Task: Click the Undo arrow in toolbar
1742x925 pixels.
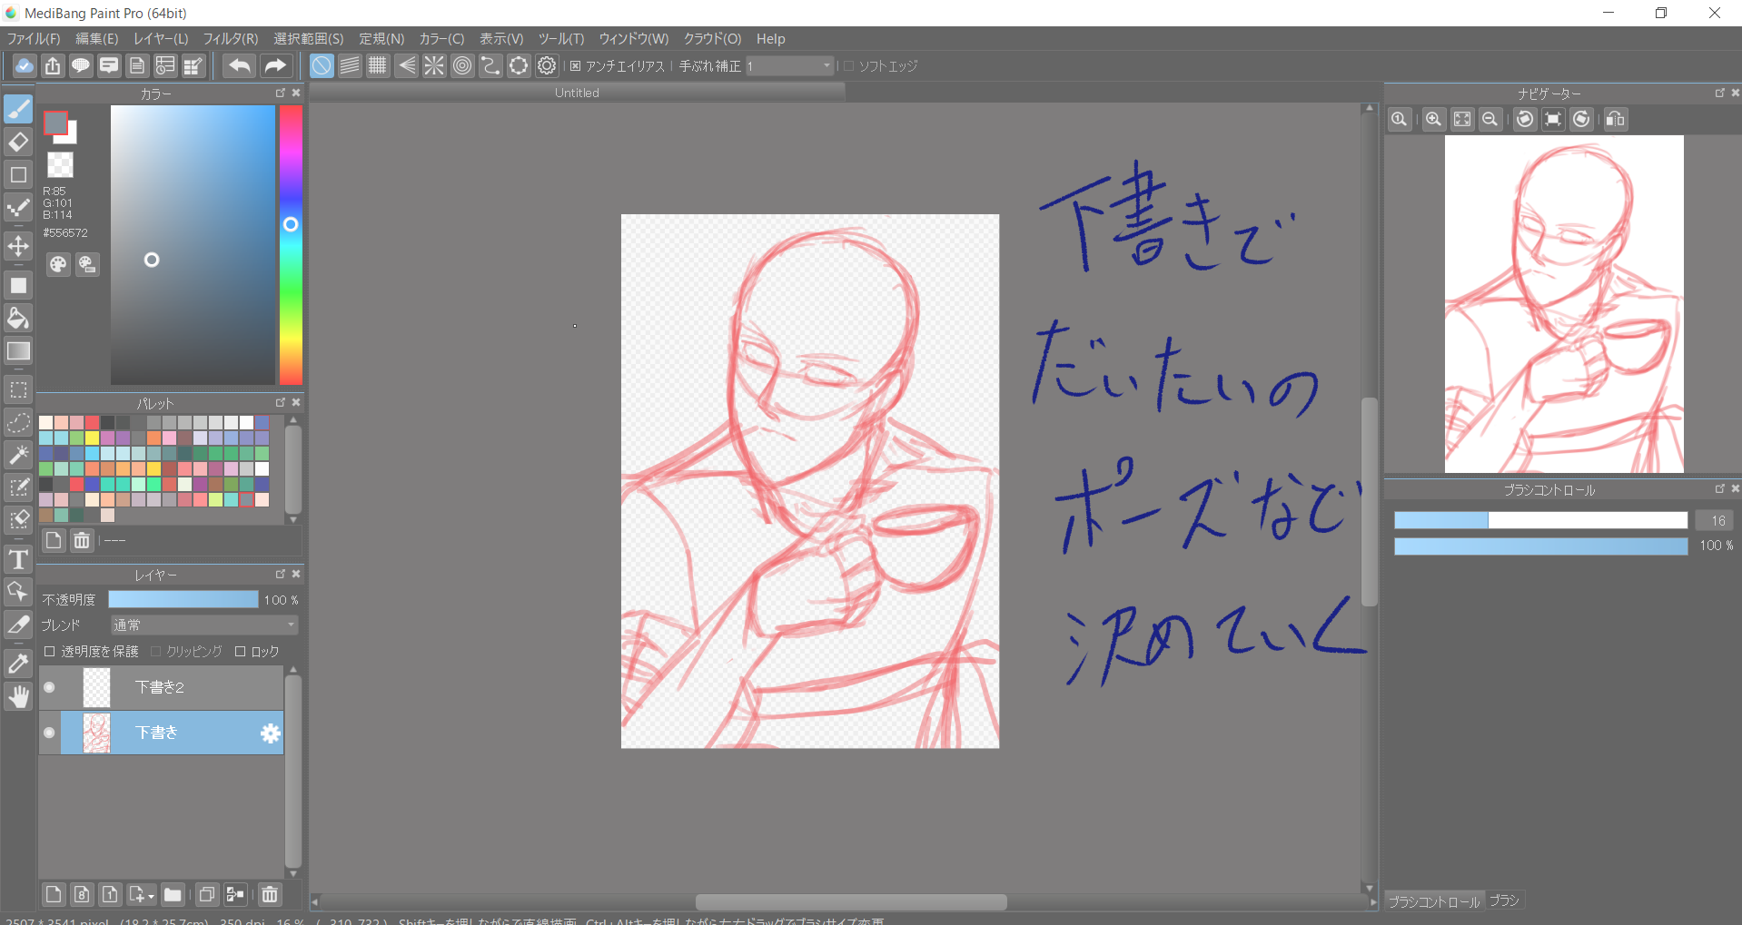Action: click(240, 65)
